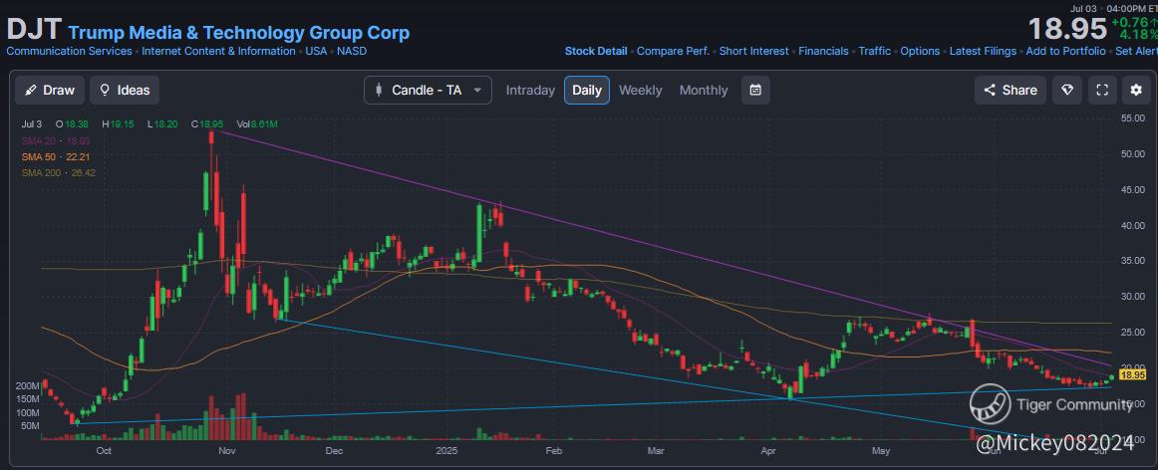Screen dimensions: 1158x470
Task: Select the Daily timeframe
Action: (x=587, y=90)
